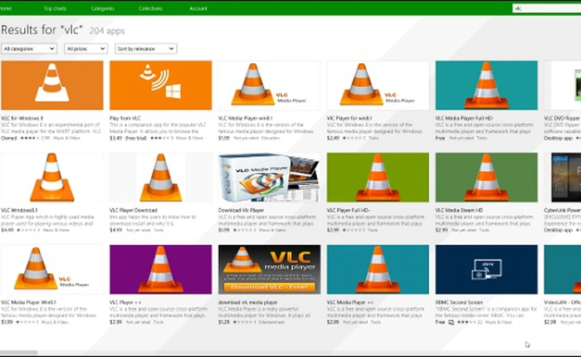Click the 'Owned' label under VLC for Windows 8

click(x=9, y=138)
